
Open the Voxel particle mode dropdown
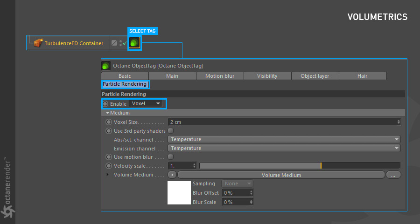pyautogui.click(x=147, y=103)
